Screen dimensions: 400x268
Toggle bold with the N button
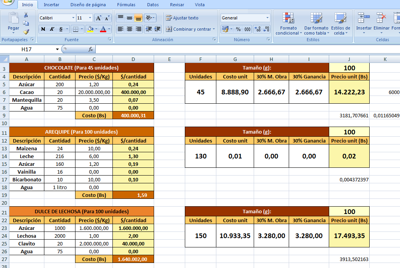tap(43, 29)
